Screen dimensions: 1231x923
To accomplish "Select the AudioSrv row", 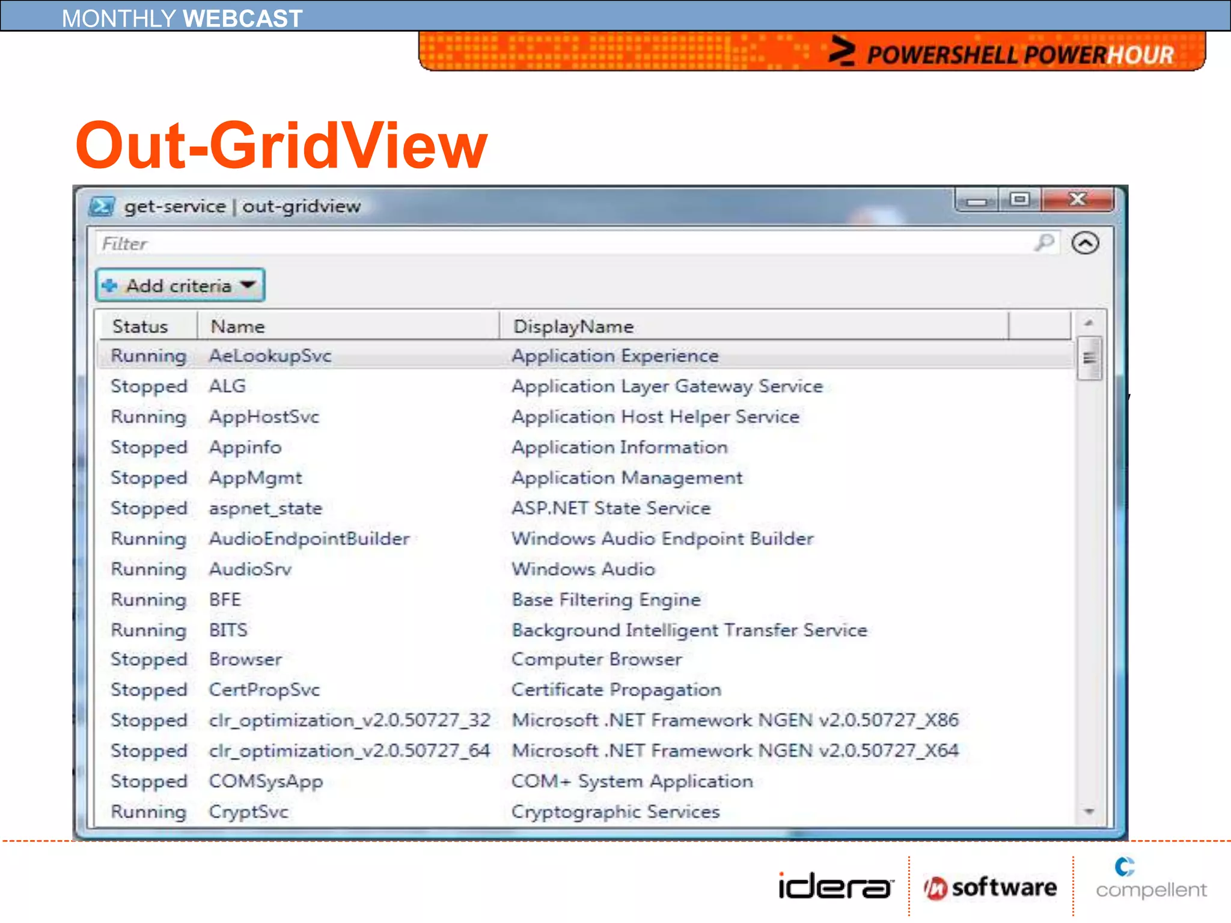I will (x=585, y=569).
